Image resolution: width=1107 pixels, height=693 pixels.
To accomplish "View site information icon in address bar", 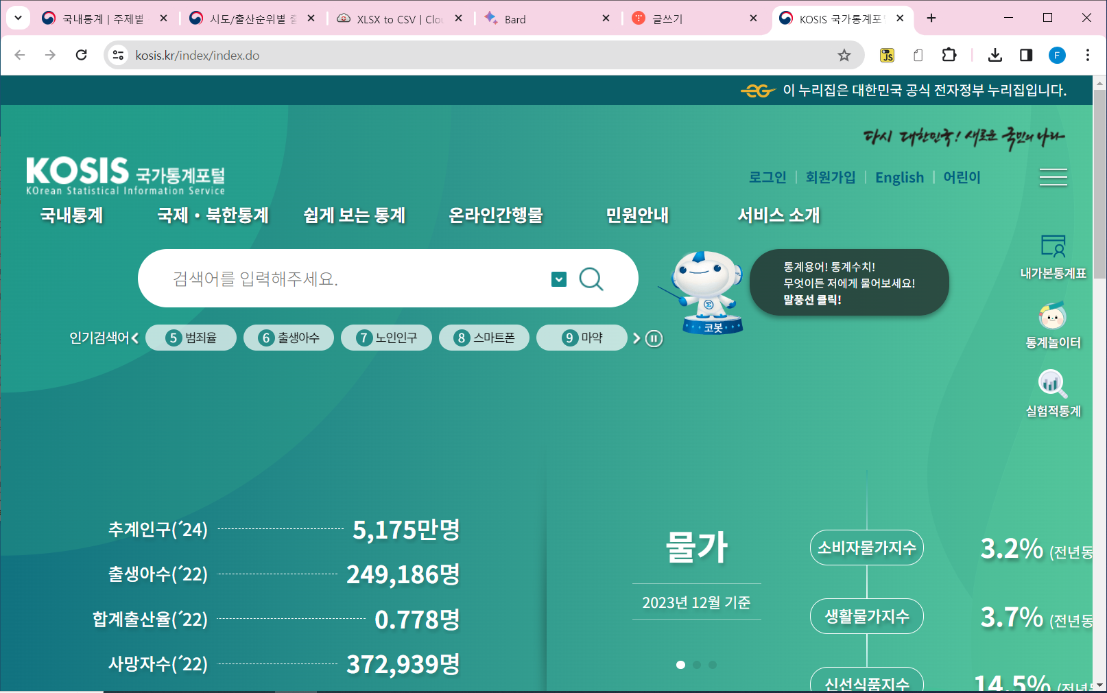I will [118, 55].
